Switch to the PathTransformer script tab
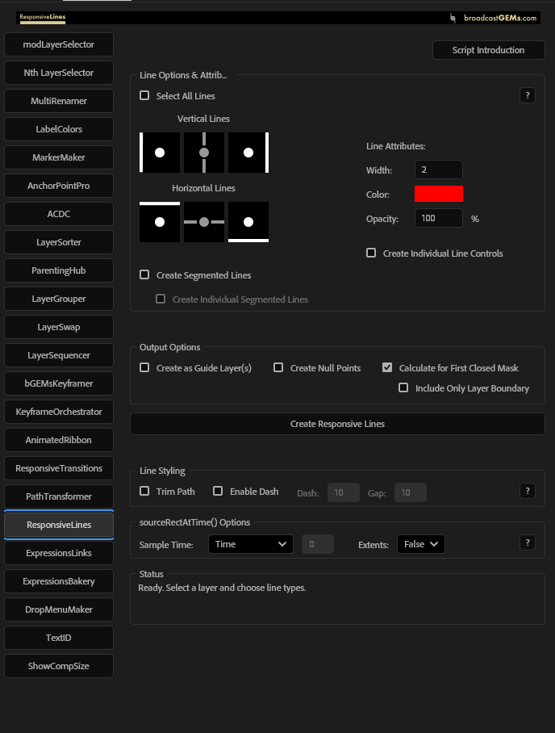 click(x=59, y=496)
